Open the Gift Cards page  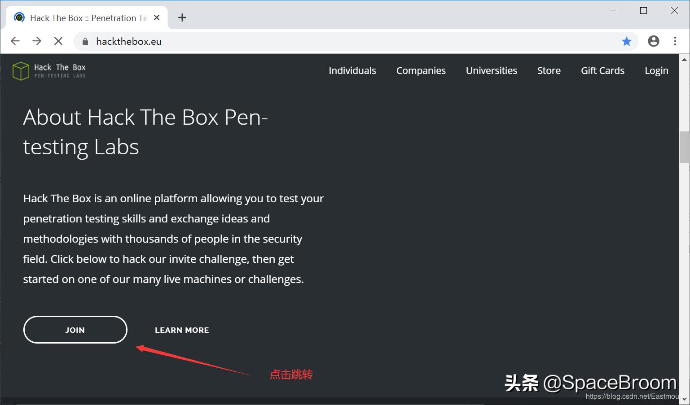[602, 70]
